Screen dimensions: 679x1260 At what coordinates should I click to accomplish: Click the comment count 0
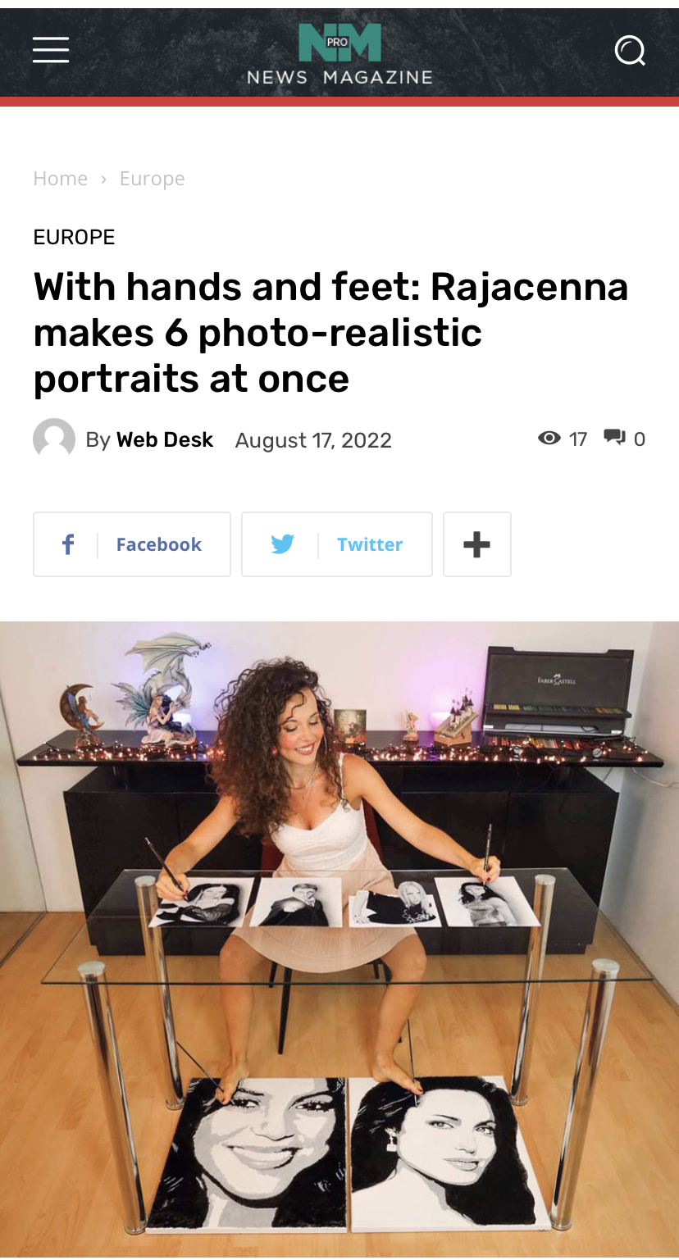click(640, 439)
